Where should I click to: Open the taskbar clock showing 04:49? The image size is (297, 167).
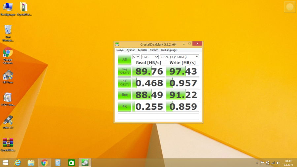[x=288, y=163]
